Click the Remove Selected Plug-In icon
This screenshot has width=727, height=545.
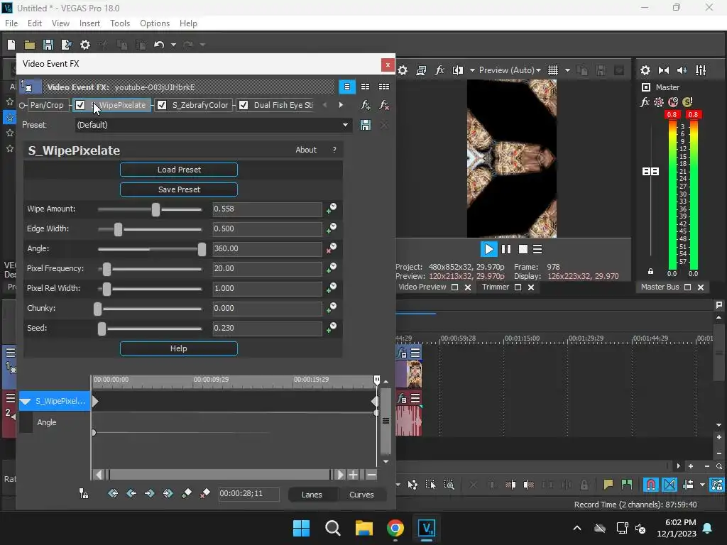pos(384,105)
